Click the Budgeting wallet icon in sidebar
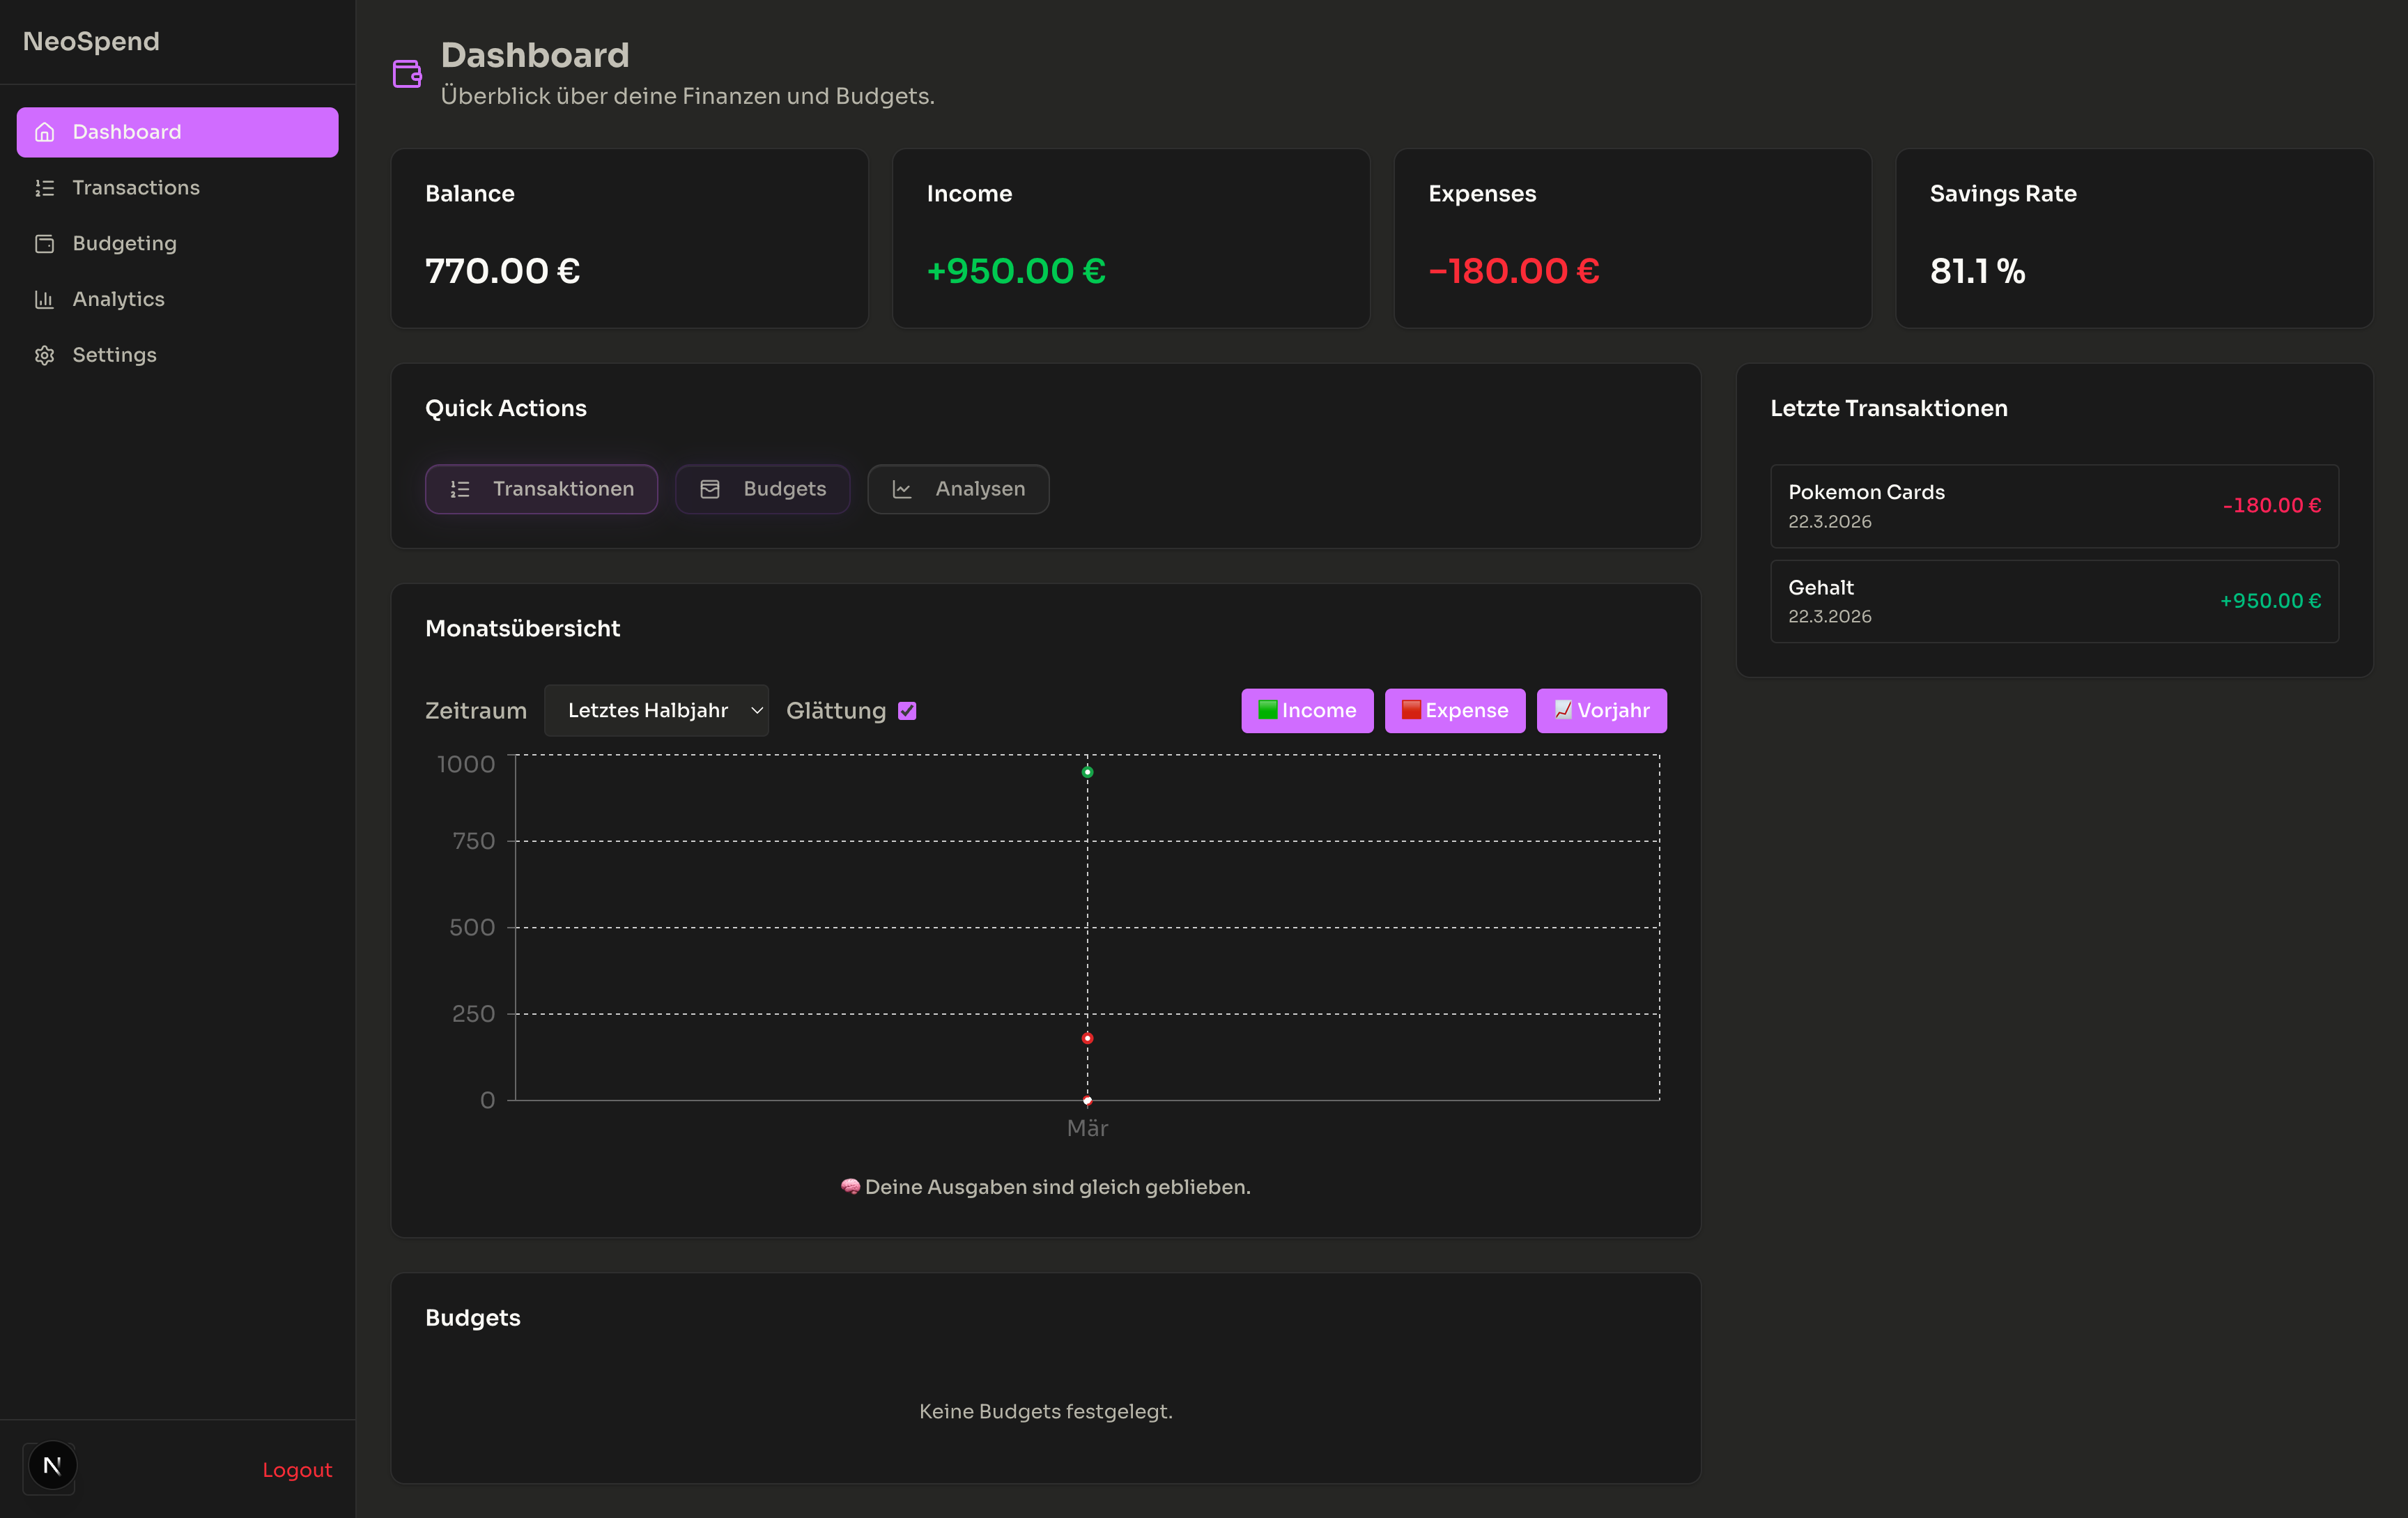2408x1518 pixels. pos(44,244)
